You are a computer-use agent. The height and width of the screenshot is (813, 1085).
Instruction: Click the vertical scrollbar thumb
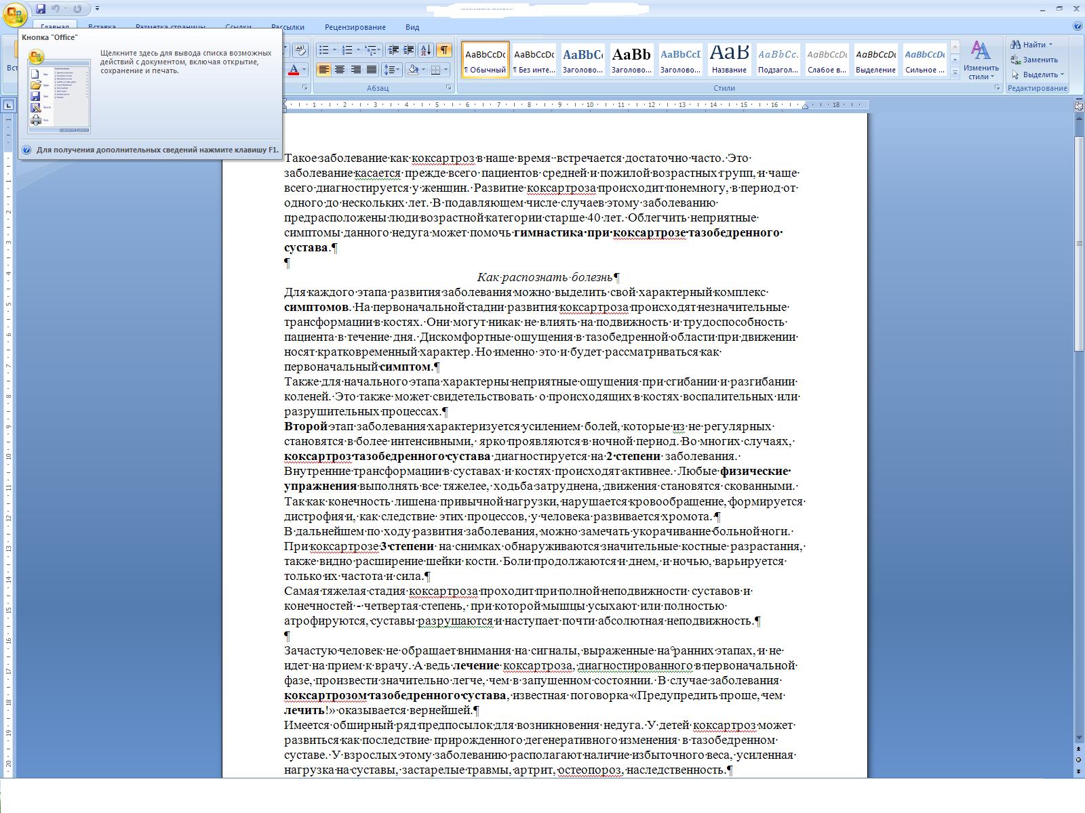coord(1078,244)
